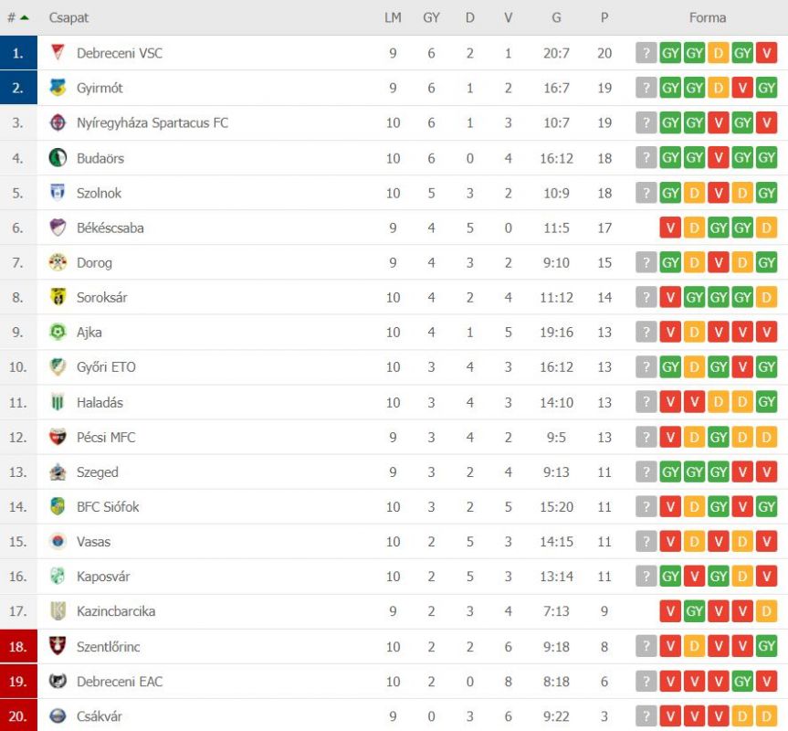Sort standings by the P points column
Image resolution: width=788 pixels, height=731 pixels.
point(604,17)
